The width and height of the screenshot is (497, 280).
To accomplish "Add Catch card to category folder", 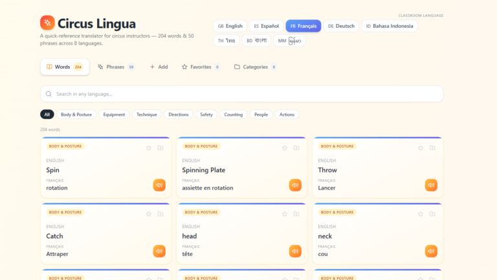I will 160,214.
